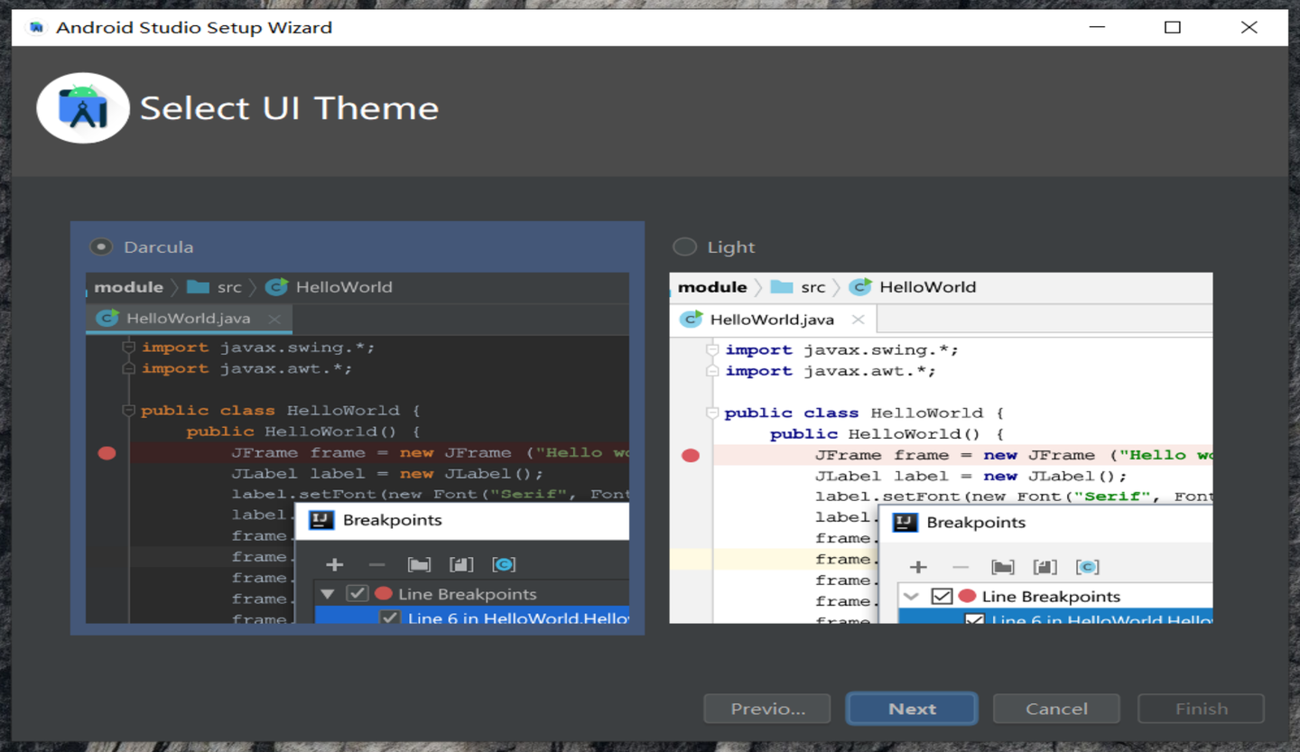The width and height of the screenshot is (1300, 752).
Task: Click the remove breakpoint minus icon in Darcula preview
Action: [x=376, y=564]
